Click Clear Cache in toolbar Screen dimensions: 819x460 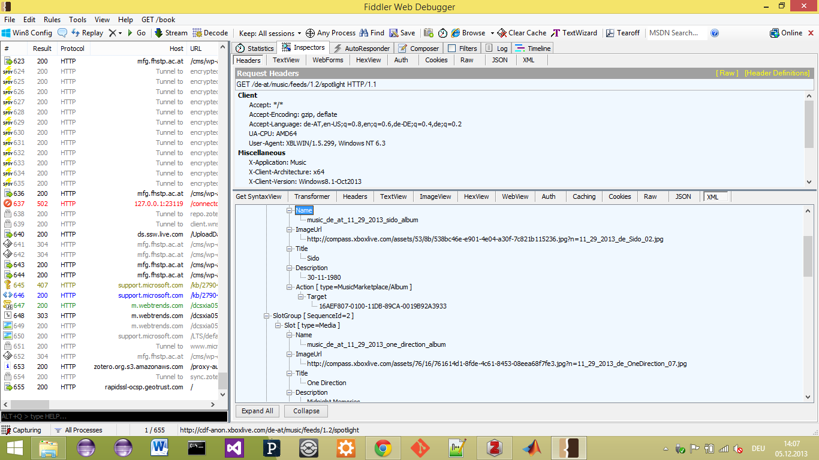click(522, 33)
